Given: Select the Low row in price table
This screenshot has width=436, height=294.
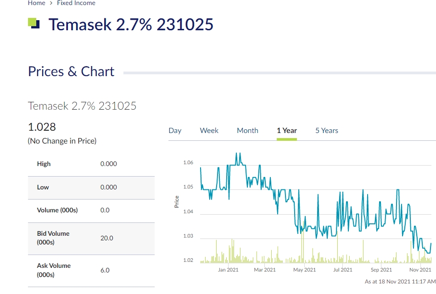Looking at the screenshot, I should point(91,188).
